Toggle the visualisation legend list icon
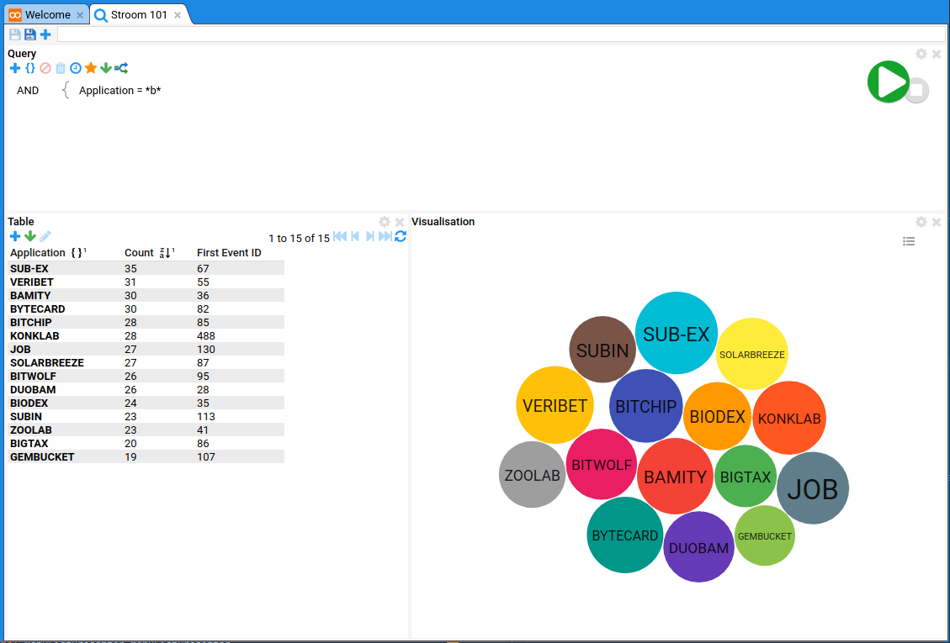The height and width of the screenshot is (643, 950). [909, 241]
